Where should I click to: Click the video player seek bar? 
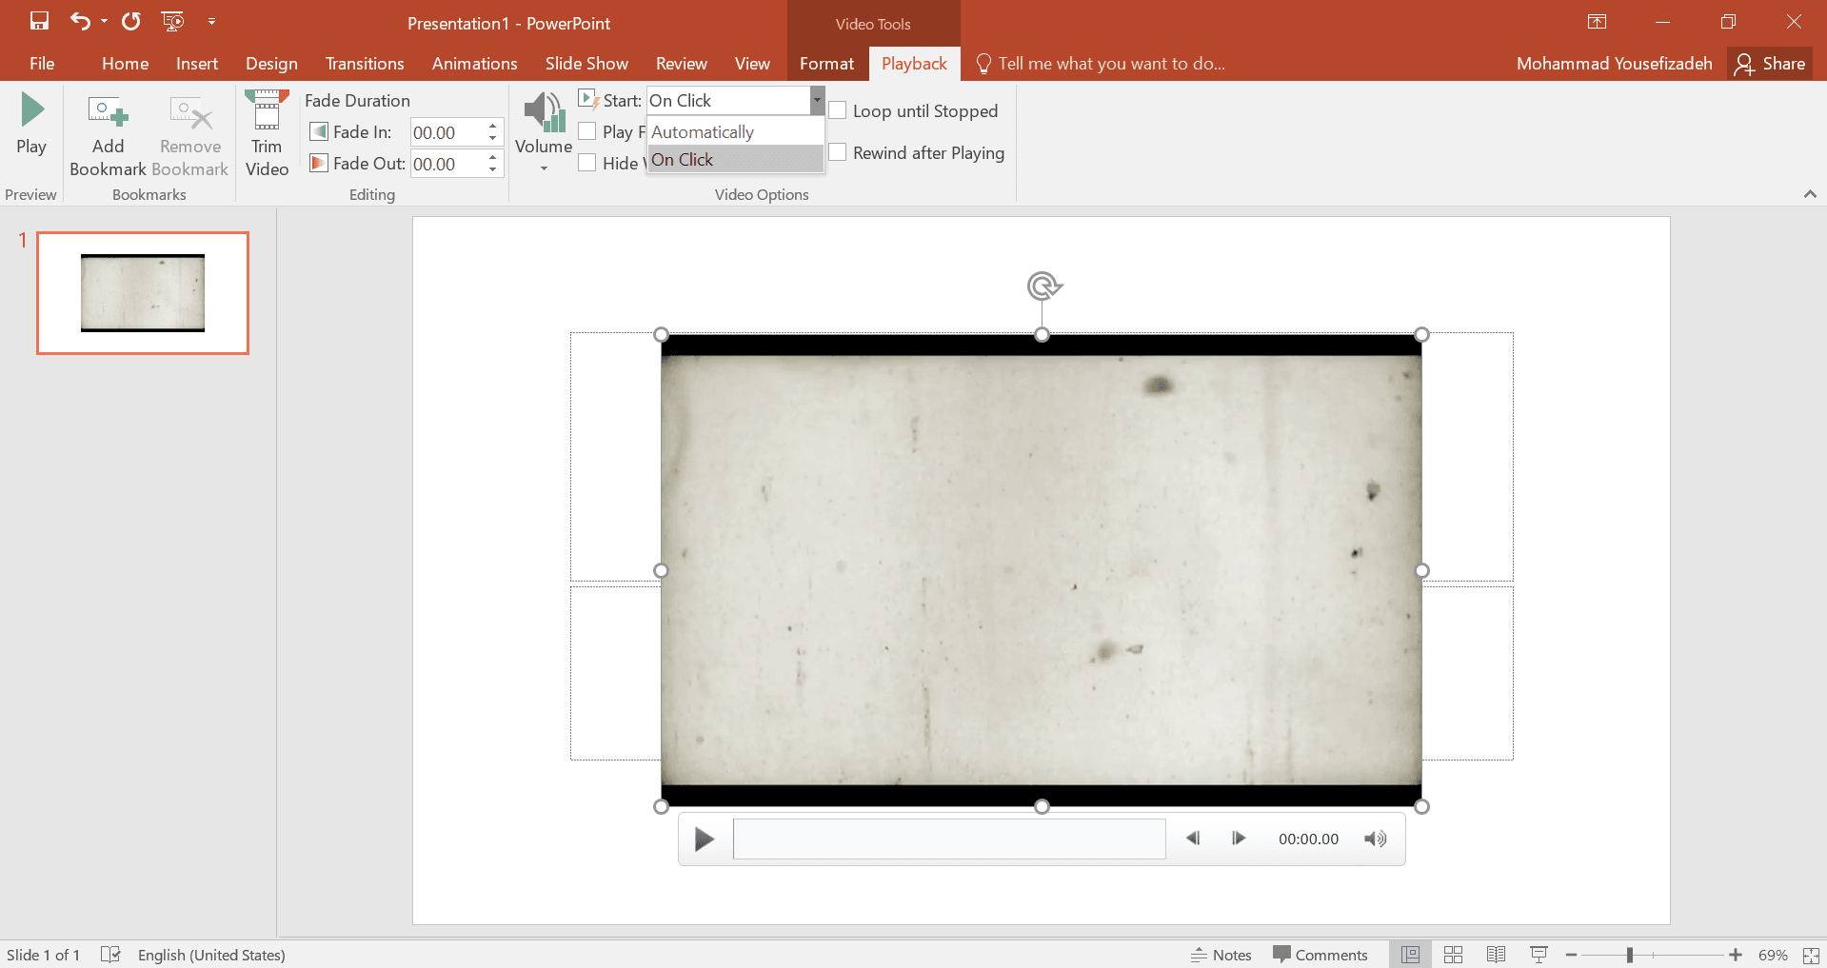pyautogui.click(x=948, y=840)
